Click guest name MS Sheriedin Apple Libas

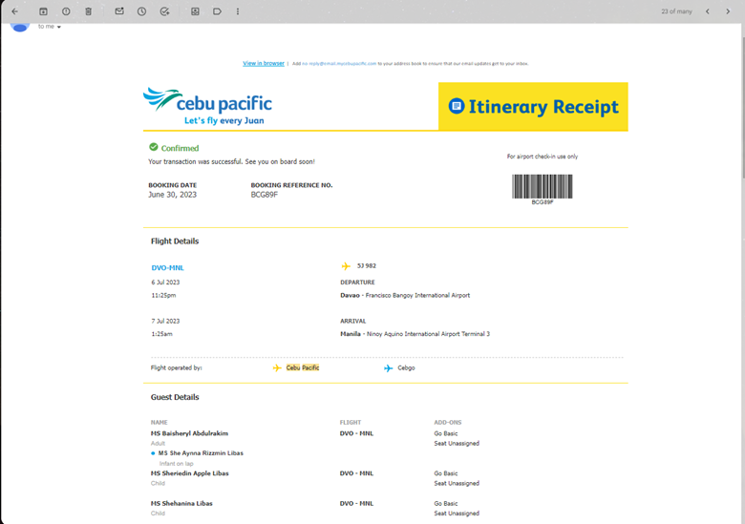pos(189,473)
